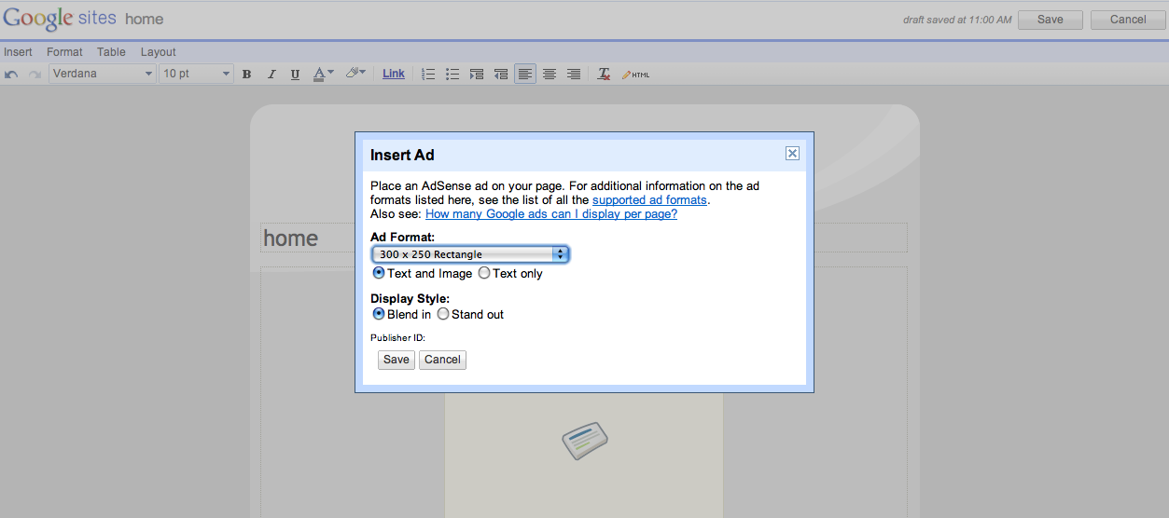Viewport: 1169px width, 518px height.
Task: Click the undo arrow icon
Action: (11, 74)
